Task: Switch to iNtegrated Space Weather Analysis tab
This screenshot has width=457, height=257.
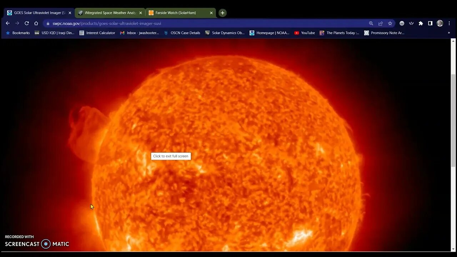Action: coord(110,13)
